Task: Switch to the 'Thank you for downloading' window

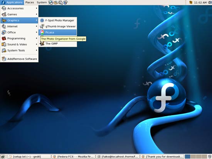Action: [162, 157]
